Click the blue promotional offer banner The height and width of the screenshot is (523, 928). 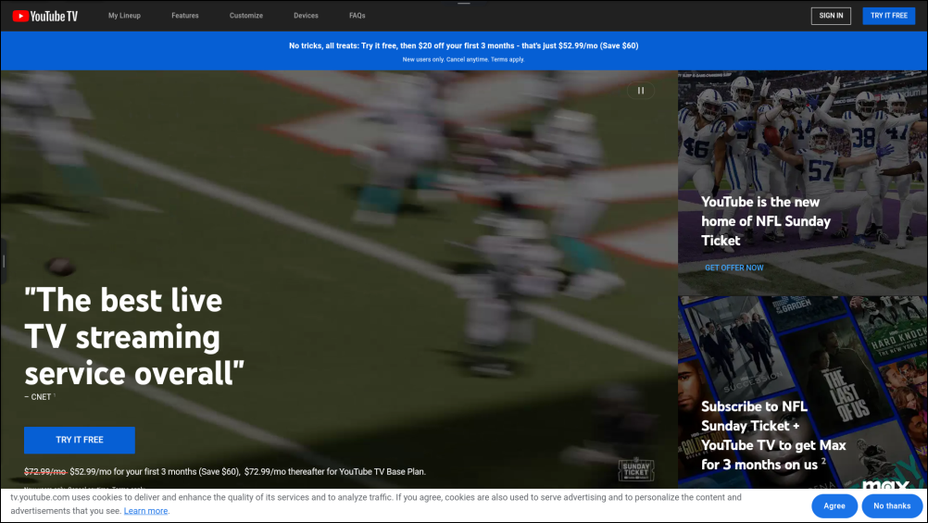(463, 51)
